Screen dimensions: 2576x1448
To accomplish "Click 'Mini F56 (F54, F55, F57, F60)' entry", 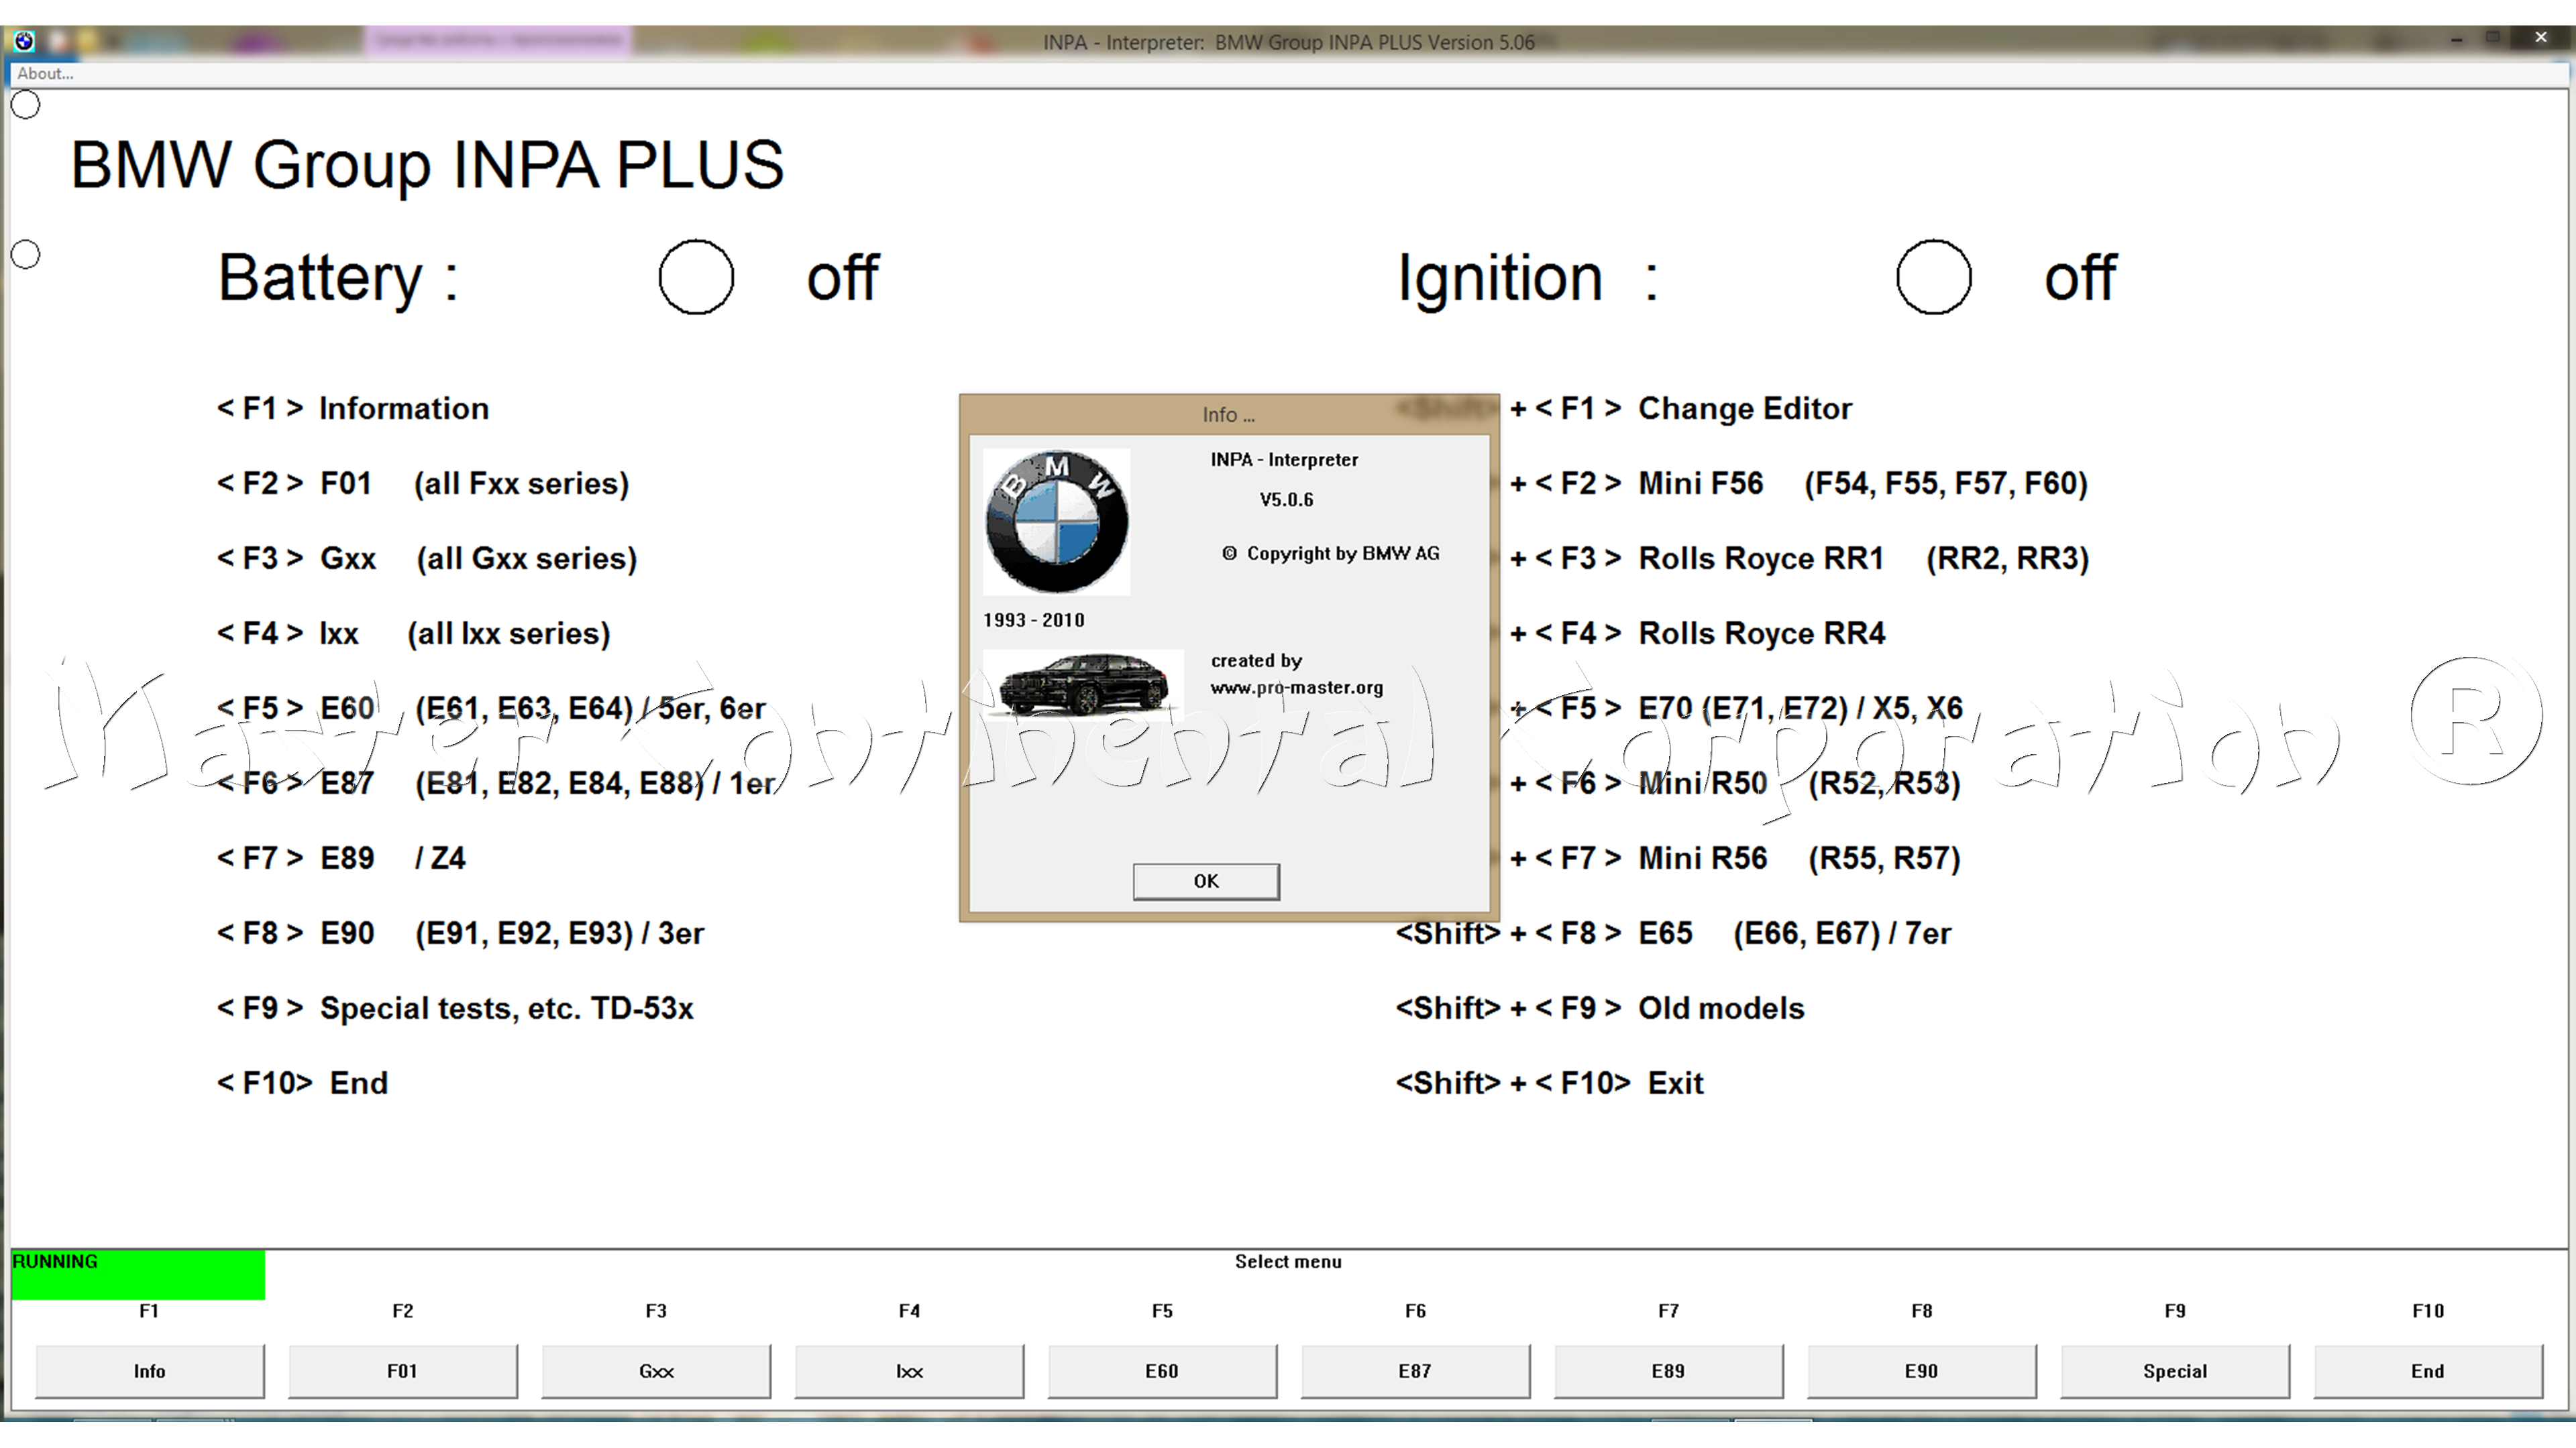I will pyautogui.click(x=1863, y=483).
